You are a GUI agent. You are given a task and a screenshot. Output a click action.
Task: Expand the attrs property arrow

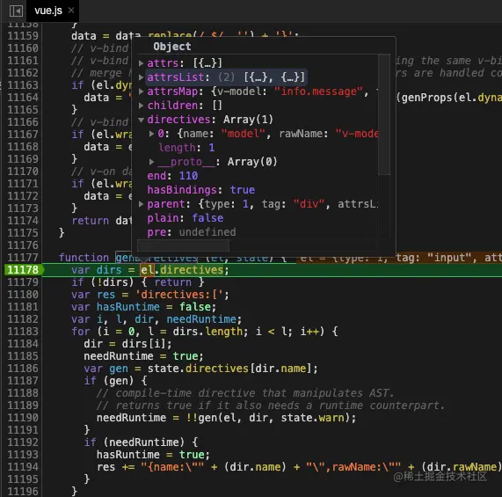[x=141, y=63]
